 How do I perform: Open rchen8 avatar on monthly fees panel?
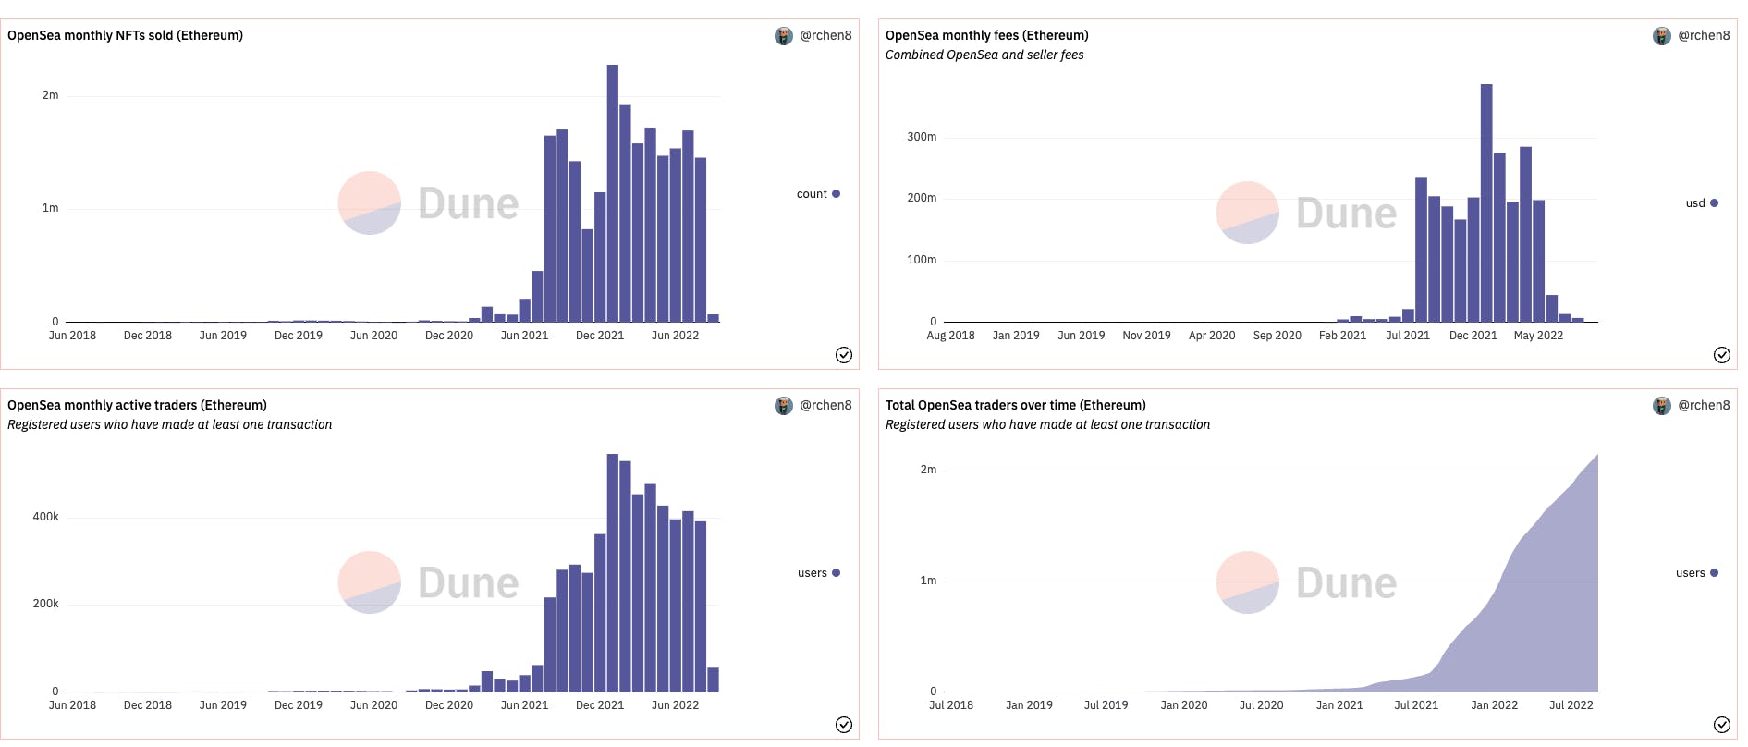pyautogui.click(x=1662, y=36)
